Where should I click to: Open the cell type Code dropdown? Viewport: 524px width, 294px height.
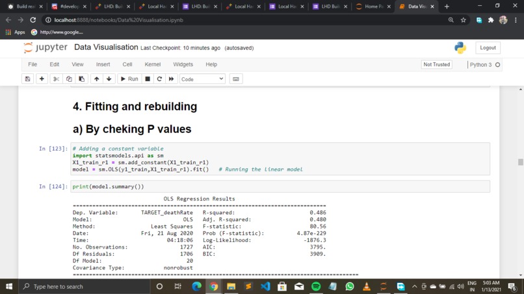(x=202, y=79)
